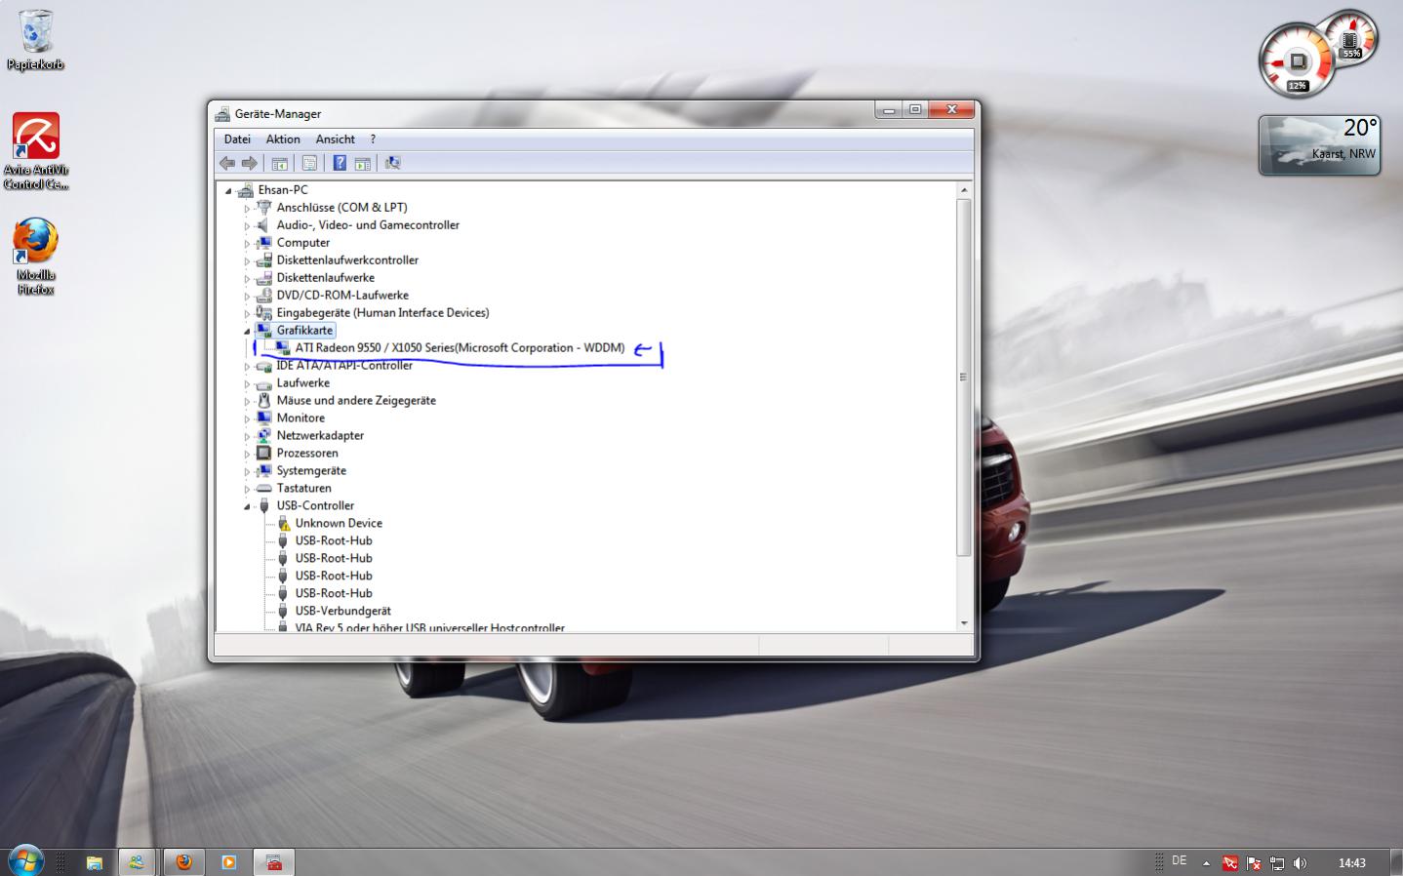Image resolution: width=1403 pixels, height=876 pixels.
Task: Click the tree scrollbar down arrow
Action: tap(964, 622)
